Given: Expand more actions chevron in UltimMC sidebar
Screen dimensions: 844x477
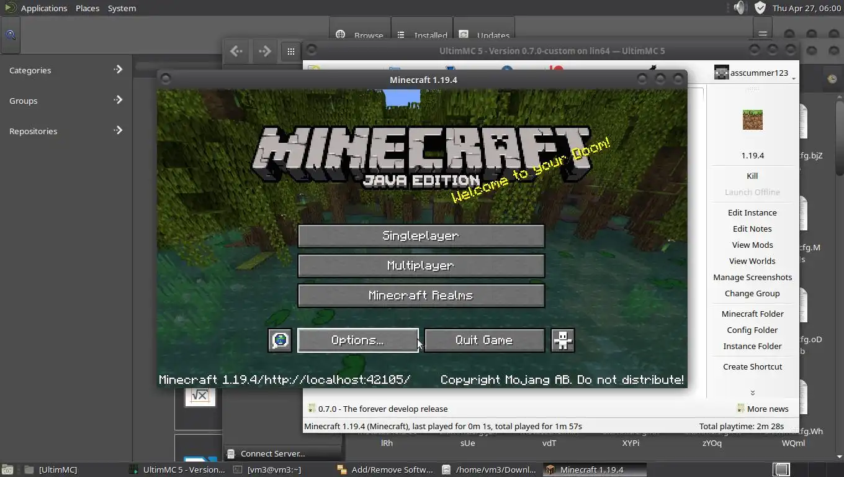Looking at the screenshot, I should [752, 393].
